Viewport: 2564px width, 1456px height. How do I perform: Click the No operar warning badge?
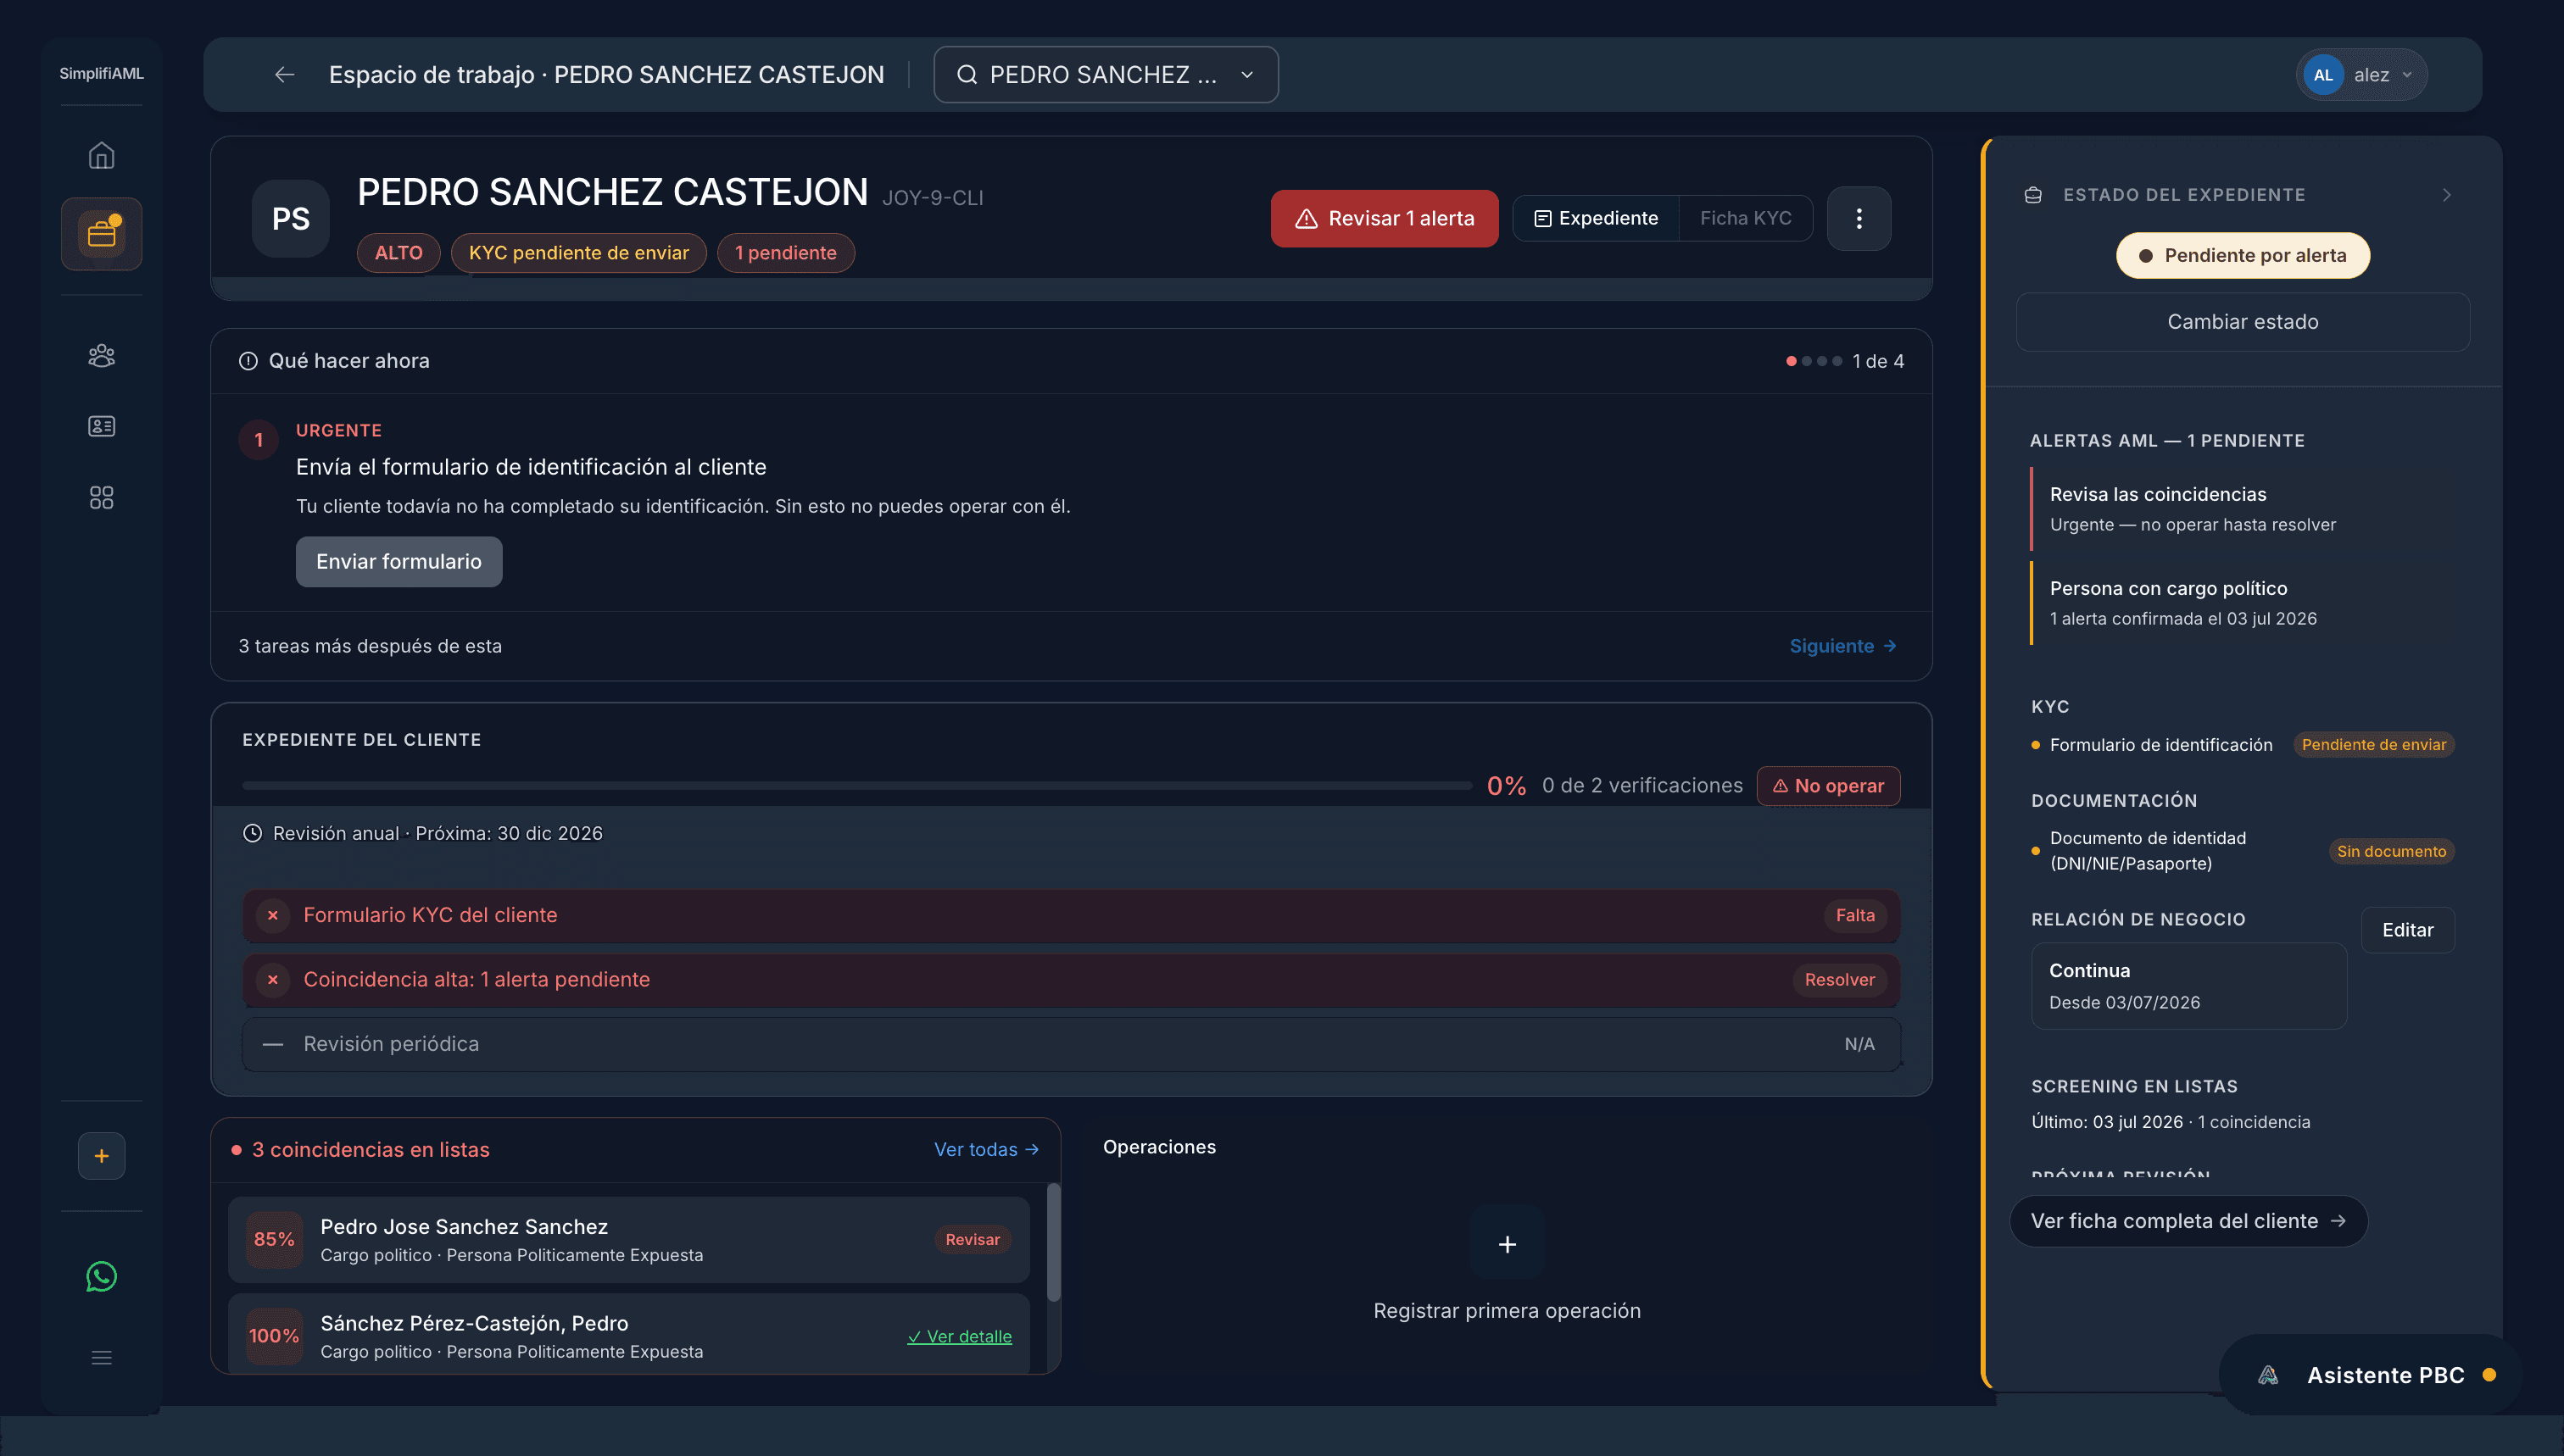point(1828,786)
